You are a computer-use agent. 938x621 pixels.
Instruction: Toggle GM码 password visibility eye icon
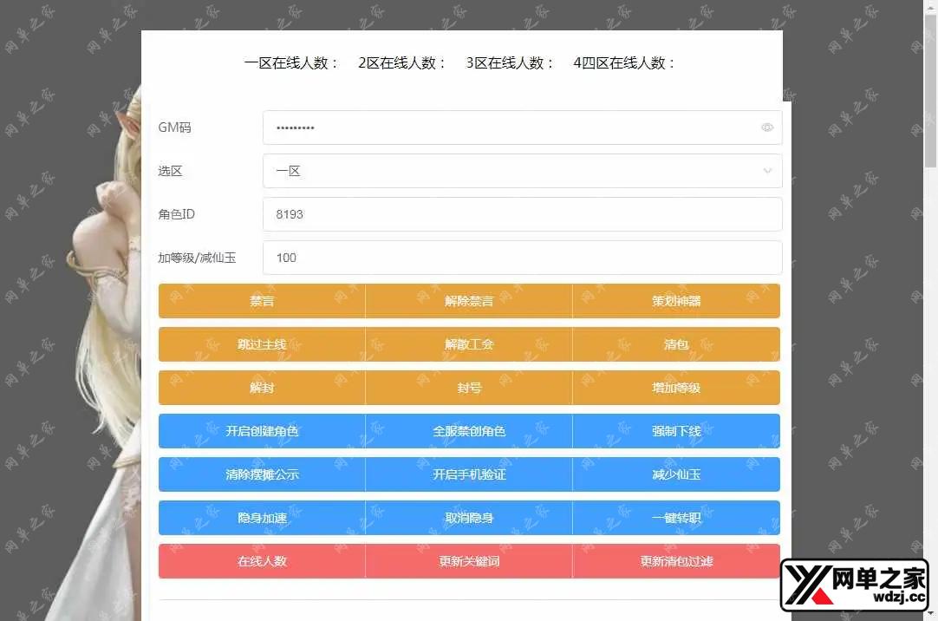767,127
